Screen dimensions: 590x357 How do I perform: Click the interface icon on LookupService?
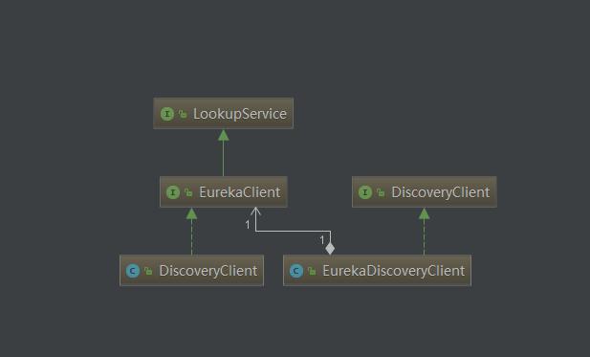(x=167, y=114)
